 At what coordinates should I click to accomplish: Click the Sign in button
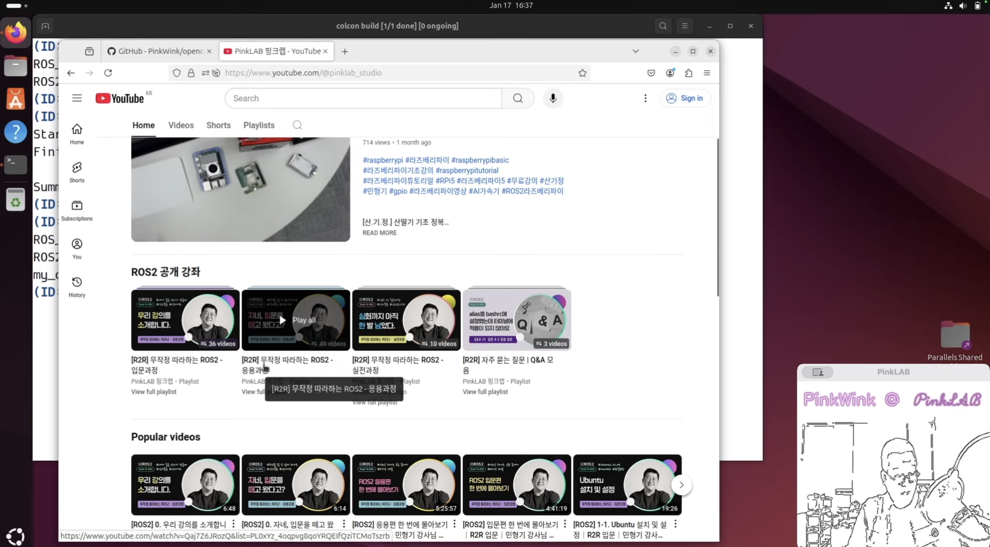pyautogui.click(x=685, y=98)
